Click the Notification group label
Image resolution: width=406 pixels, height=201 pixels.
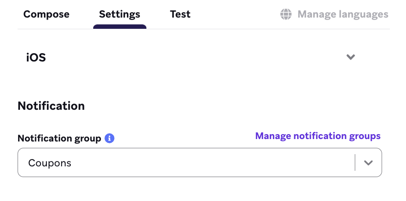pos(60,139)
